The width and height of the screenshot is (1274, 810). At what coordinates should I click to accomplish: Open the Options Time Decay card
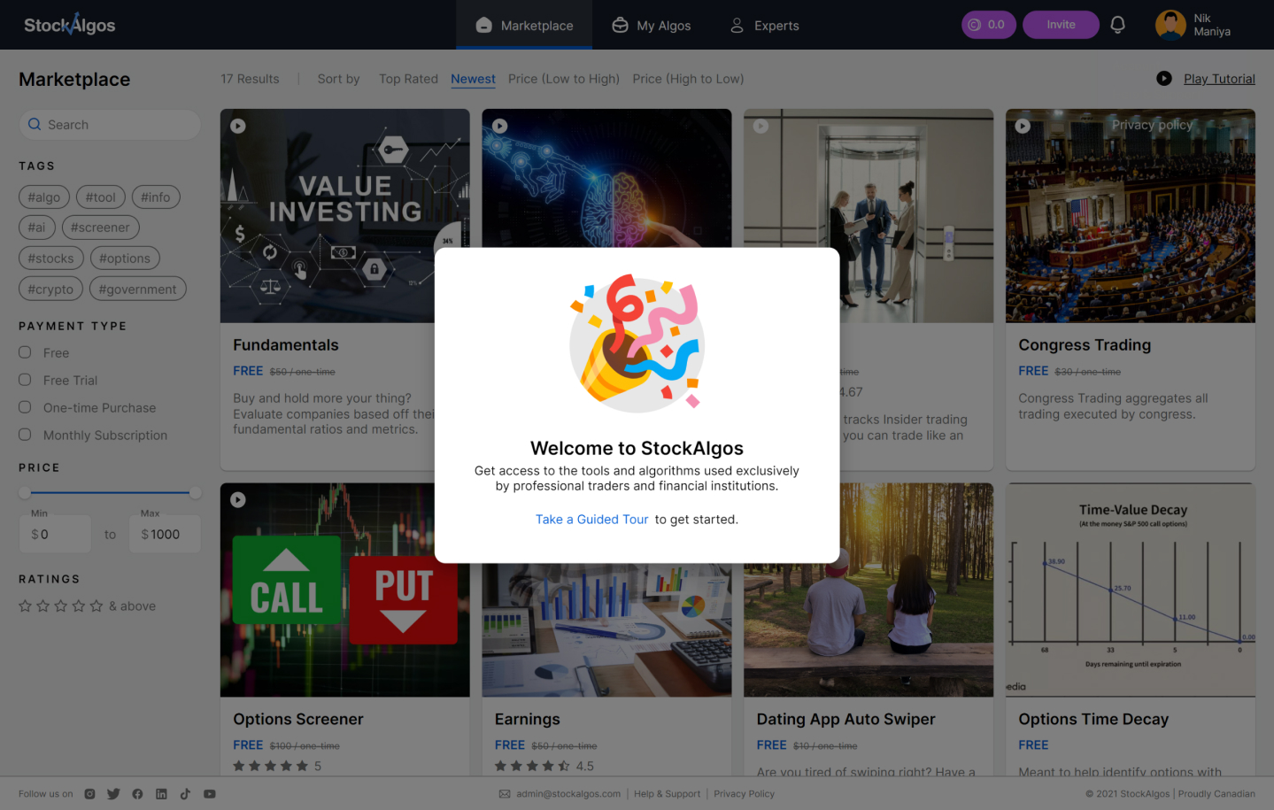click(x=1093, y=720)
